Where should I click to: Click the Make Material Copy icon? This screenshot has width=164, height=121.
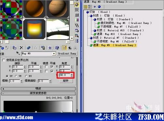pyautogui.click(x=29, y=48)
